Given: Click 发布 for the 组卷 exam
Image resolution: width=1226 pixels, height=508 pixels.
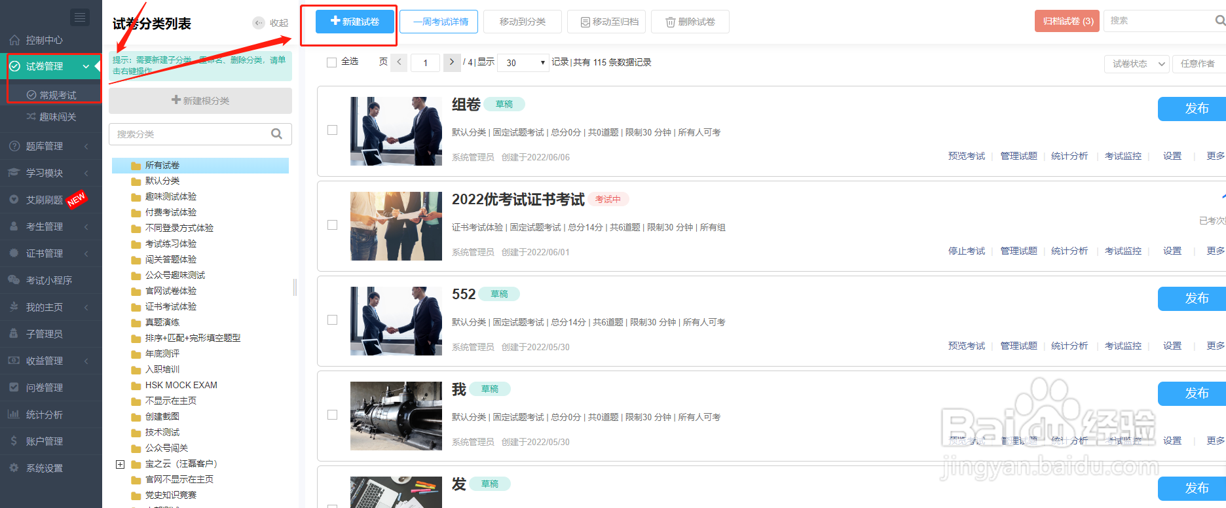Looking at the screenshot, I should (1192, 109).
